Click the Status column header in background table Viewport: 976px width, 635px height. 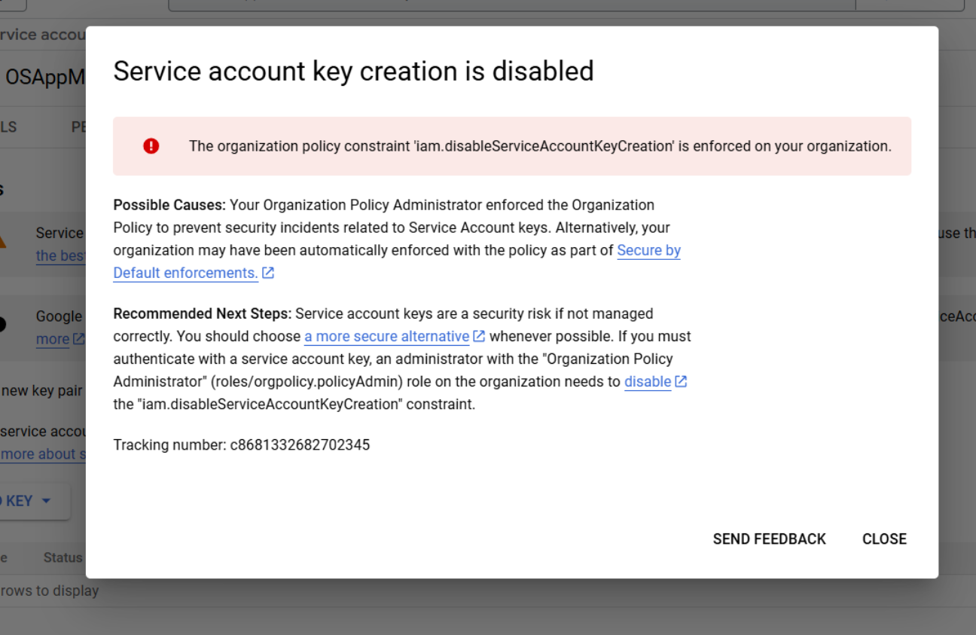(x=63, y=558)
